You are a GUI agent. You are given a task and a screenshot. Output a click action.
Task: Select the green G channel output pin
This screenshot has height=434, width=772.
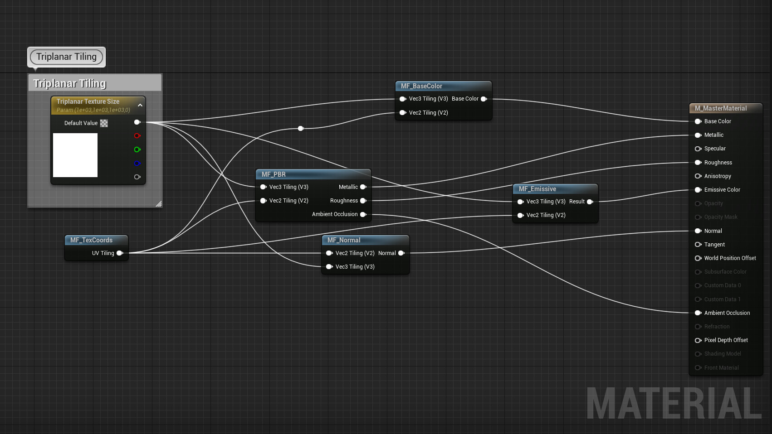tap(137, 149)
